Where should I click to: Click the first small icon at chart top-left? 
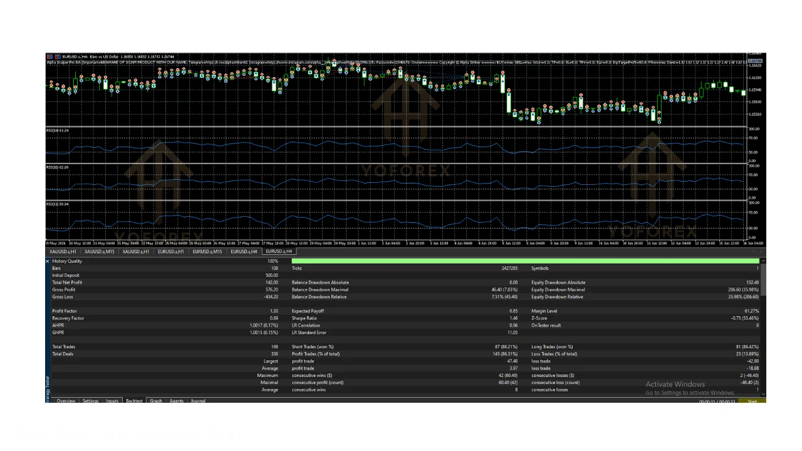50,56
